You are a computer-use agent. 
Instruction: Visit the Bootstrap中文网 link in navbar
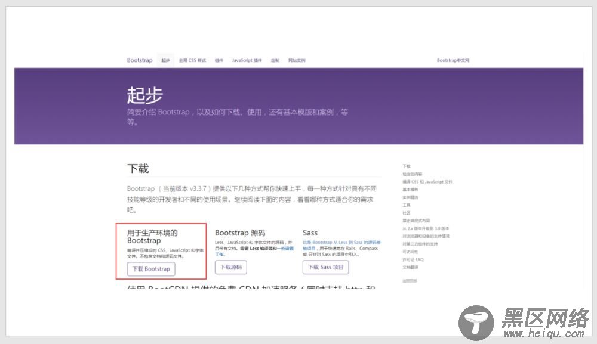(453, 60)
